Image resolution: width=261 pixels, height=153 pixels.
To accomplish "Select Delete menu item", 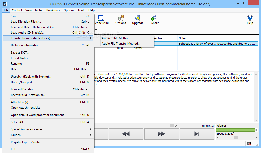I will (x=48, y=69).
